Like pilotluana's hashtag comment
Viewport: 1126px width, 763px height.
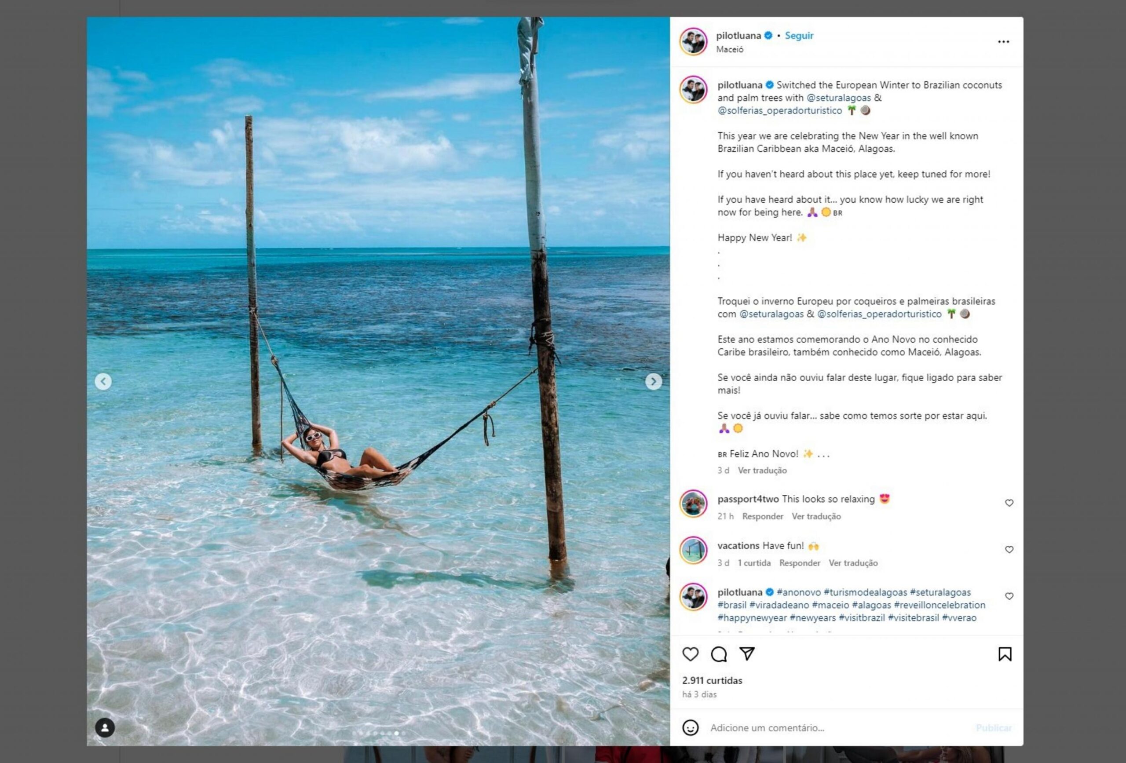1009,596
